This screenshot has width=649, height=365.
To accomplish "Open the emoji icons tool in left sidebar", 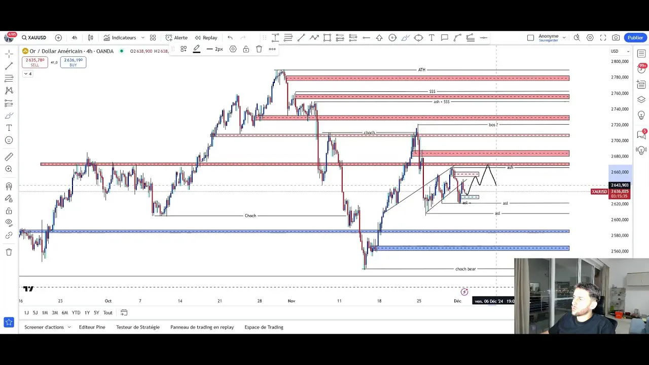I will pos(9,140).
